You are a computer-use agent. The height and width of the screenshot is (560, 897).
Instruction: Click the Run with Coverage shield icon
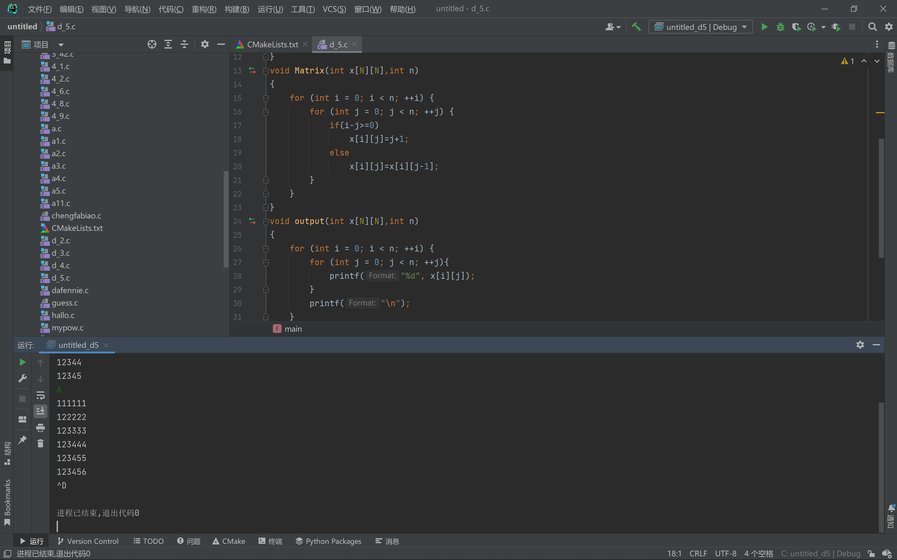[x=796, y=27]
